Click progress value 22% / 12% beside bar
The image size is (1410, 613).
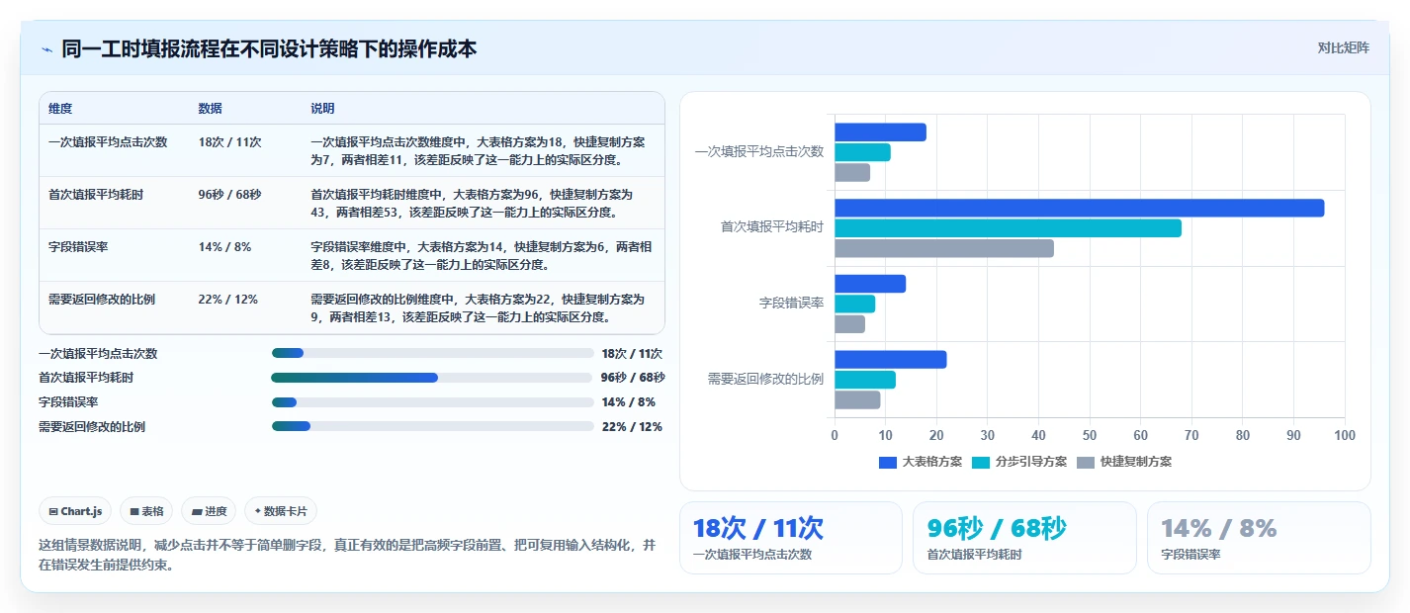(x=632, y=427)
